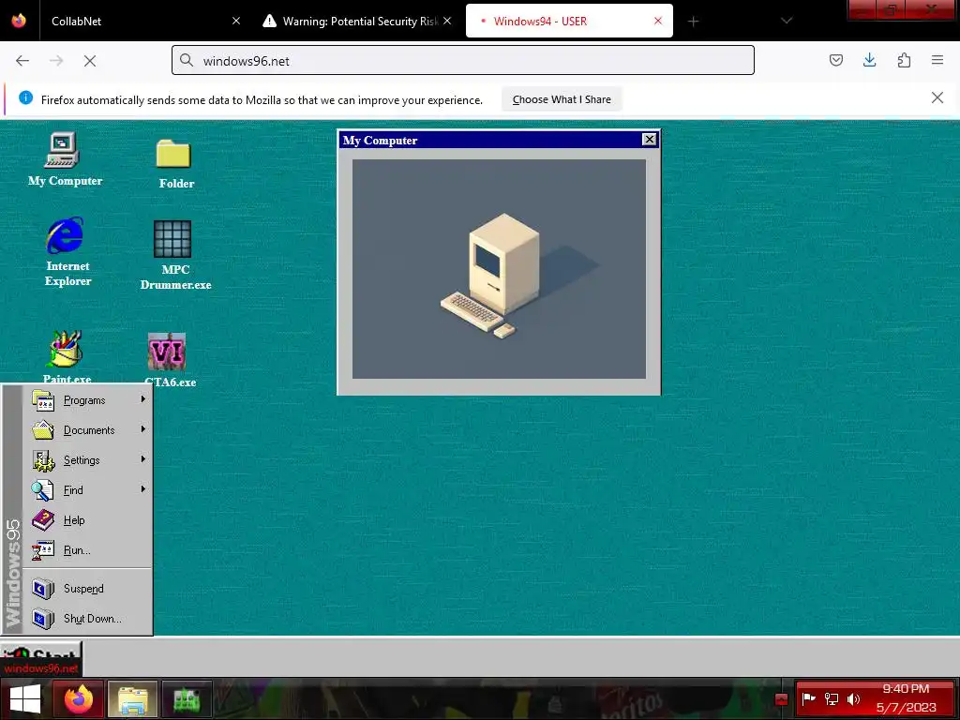
Task: Click the Settings gear icon in Start menu
Action: [x=43, y=460]
